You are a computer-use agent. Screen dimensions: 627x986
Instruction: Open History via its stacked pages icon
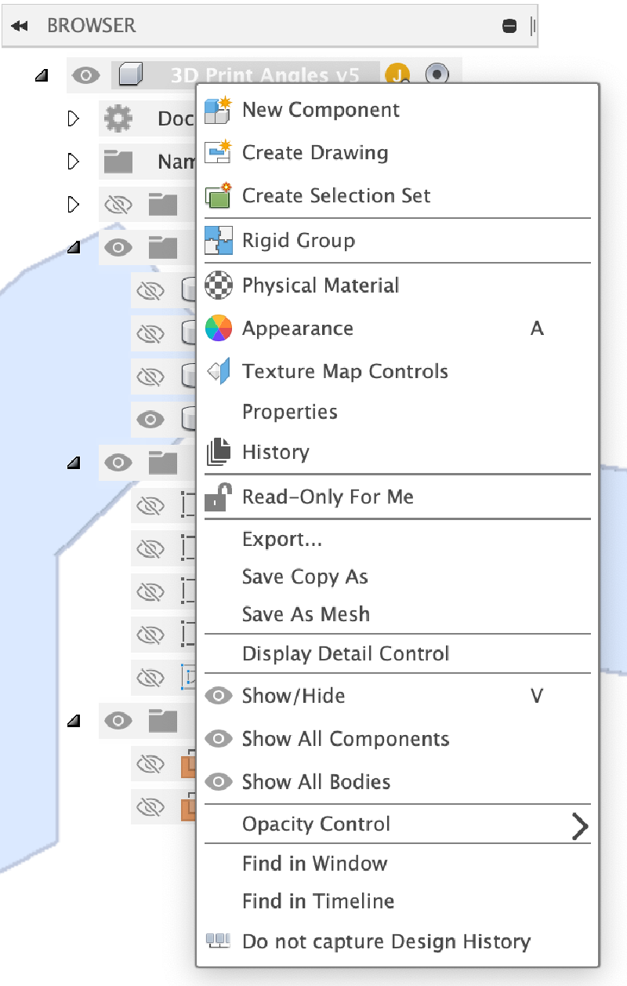pos(218,452)
